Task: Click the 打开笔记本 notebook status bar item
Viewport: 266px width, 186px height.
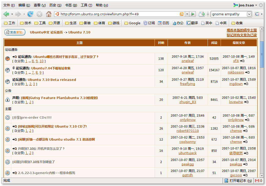Action: click(x=238, y=181)
